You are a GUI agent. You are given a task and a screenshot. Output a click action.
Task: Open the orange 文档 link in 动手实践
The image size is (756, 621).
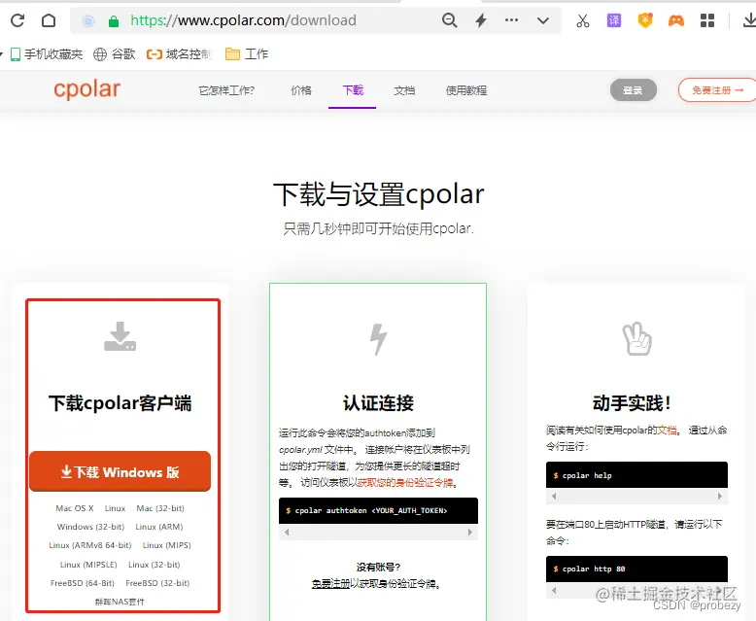(x=668, y=431)
